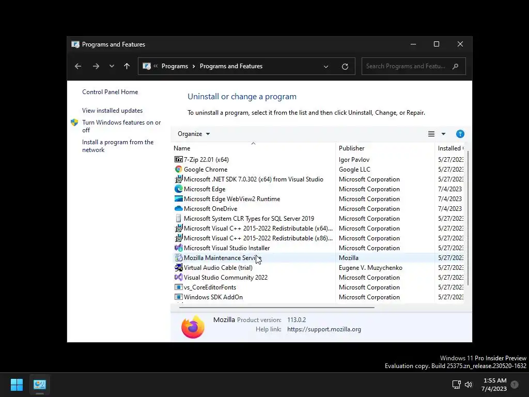
Task: Click Programs in the breadcrumb path
Action: pyautogui.click(x=175, y=66)
